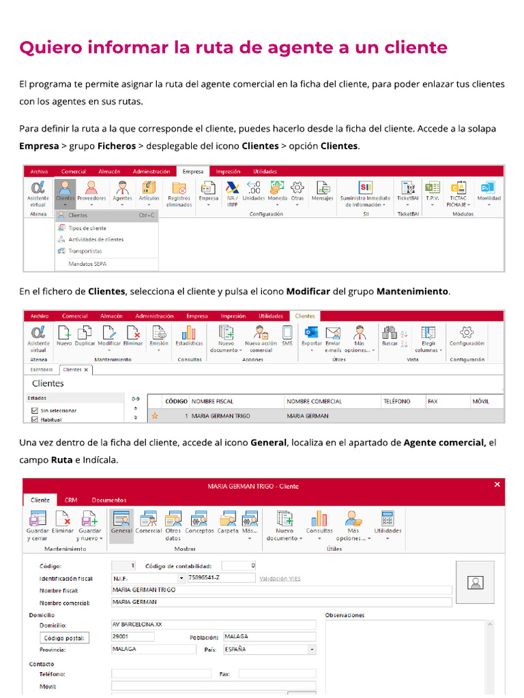Expand the Guardar y nuevo dropdown arrow
Viewport: 524px width, 698px height.
[101, 538]
